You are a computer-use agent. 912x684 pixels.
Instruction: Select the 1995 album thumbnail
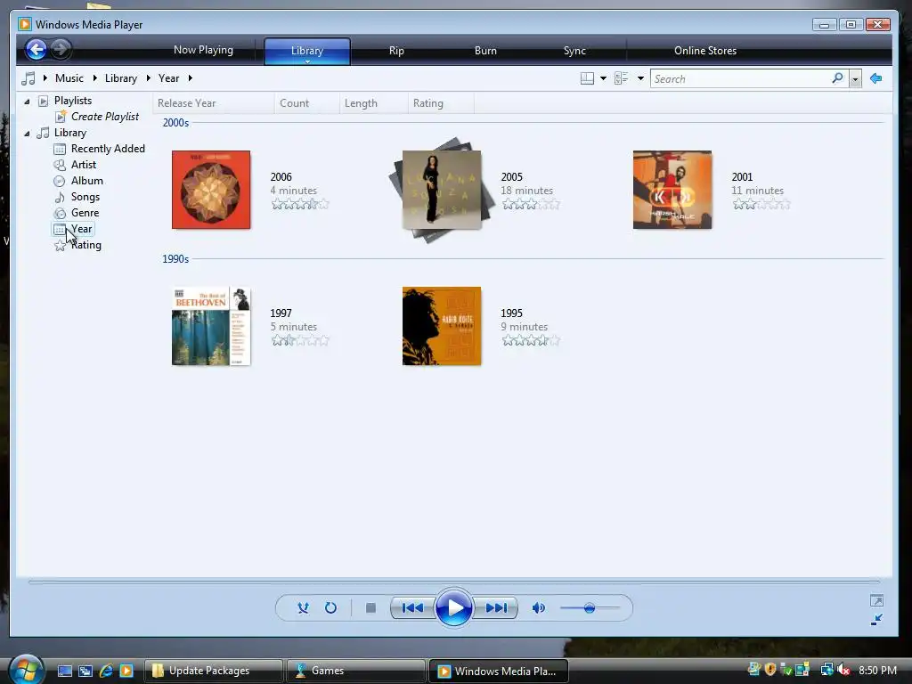(442, 326)
